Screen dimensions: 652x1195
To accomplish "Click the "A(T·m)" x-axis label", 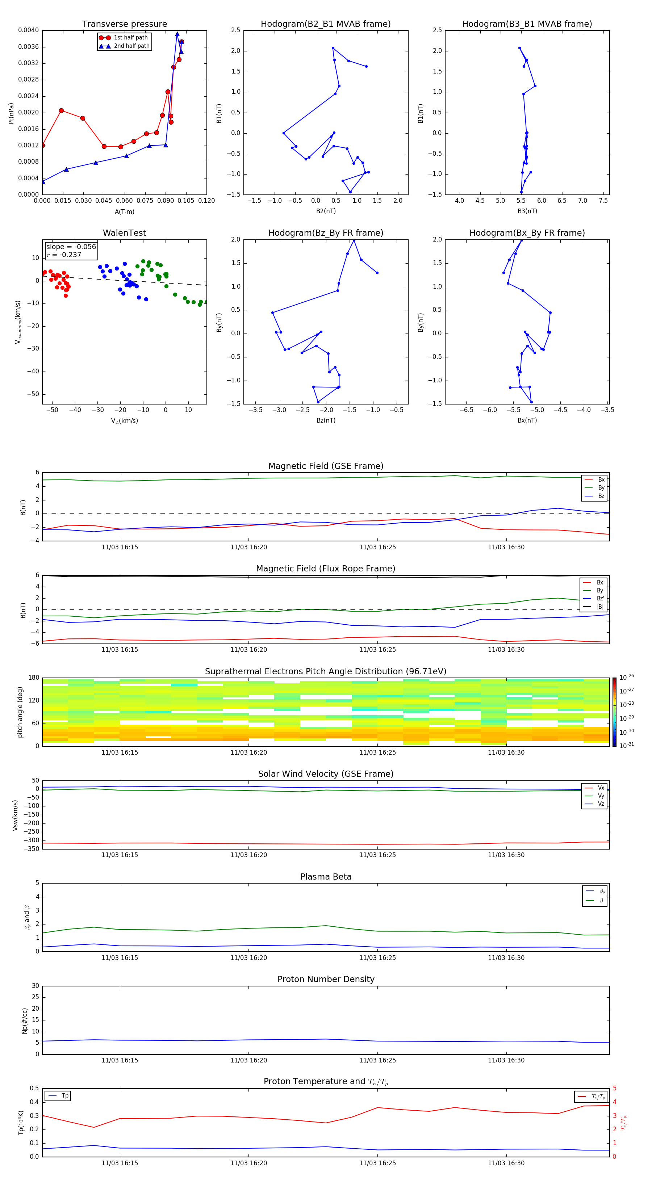I will tap(124, 212).
